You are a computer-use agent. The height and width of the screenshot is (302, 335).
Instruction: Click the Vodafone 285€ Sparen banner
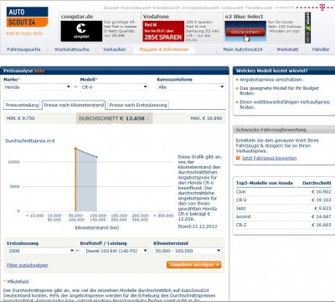click(x=163, y=31)
